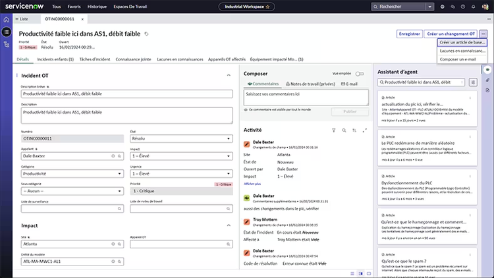Open the home icon in left sidebar

(x=7, y=20)
